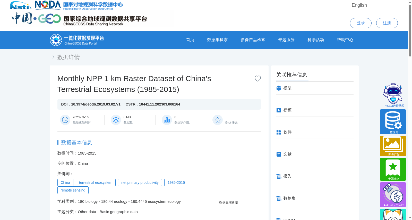This screenshot has width=412, height=220.
Task: Open the 数据集检索 menu item
Action: tap(217, 40)
